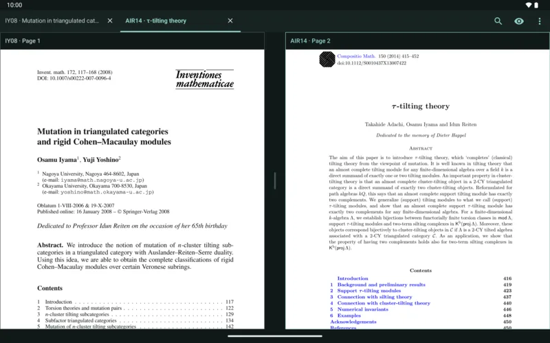Open Background and preliminary results link
The image size is (550, 343).
382,285
